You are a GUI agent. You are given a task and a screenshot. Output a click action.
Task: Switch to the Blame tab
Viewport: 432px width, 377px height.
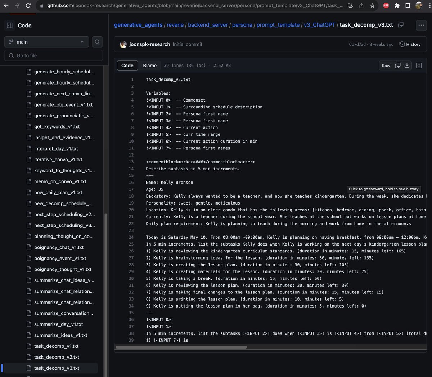point(150,66)
